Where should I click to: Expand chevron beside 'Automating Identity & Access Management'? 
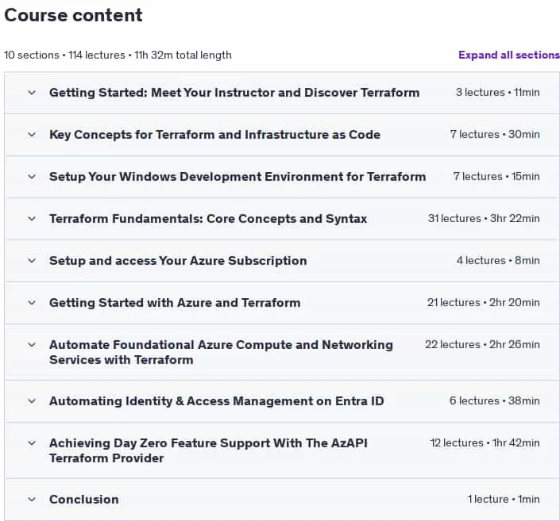click(32, 401)
